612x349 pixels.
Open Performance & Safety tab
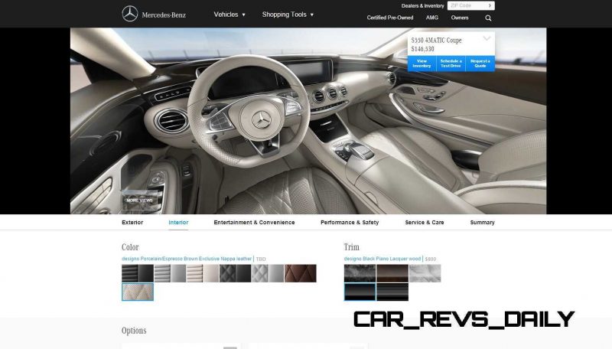[x=350, y=223]
